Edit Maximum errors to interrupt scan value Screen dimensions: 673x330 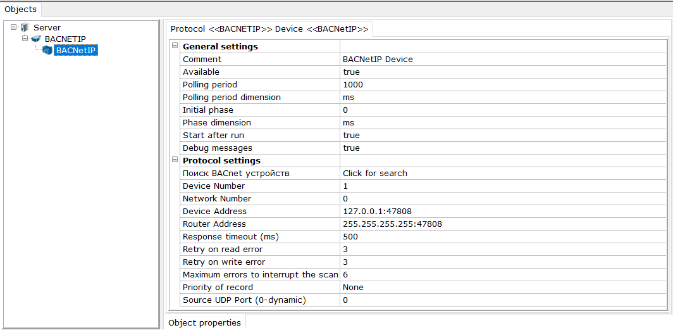[503, 275]
